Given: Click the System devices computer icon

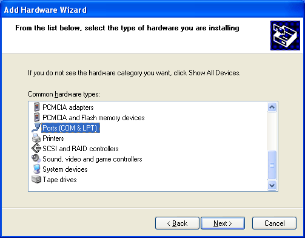Looking at the screenshot, I should [36, 169].
